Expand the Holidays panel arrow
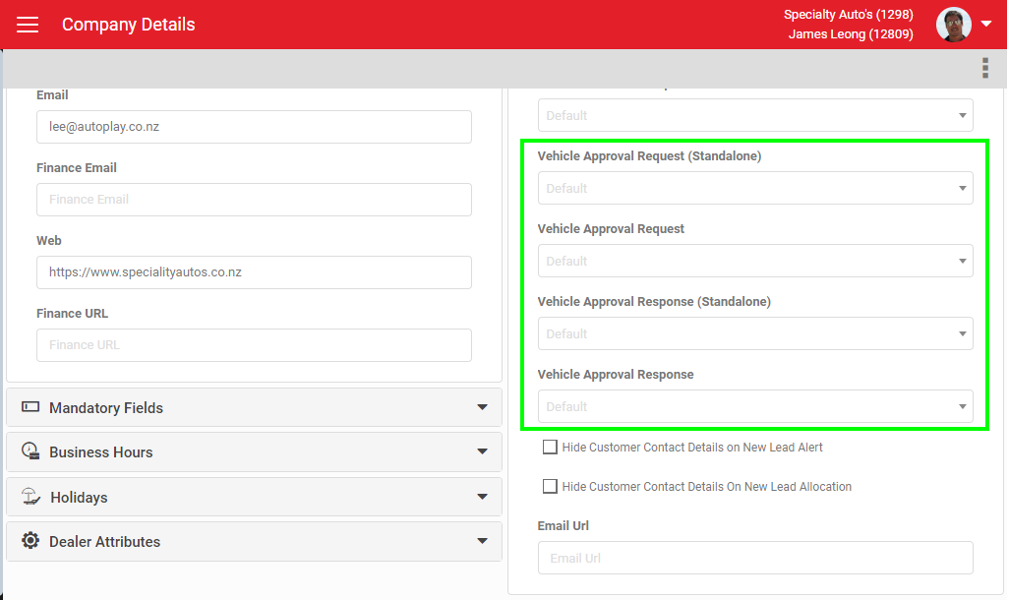1009x600 pixels. click(x=482, y=497)
